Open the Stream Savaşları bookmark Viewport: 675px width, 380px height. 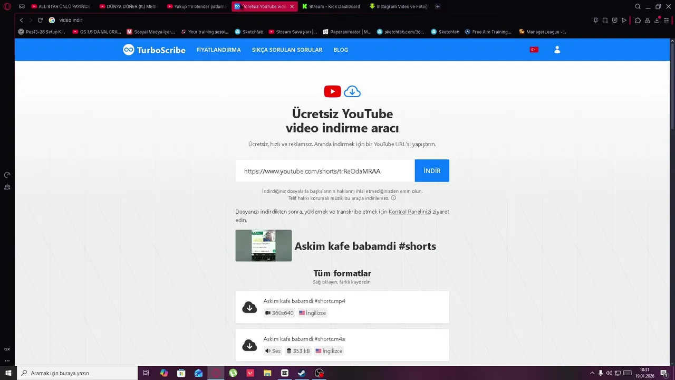tap(293, 32)
